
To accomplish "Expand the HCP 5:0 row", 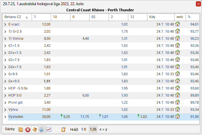I will coord(5,95).
